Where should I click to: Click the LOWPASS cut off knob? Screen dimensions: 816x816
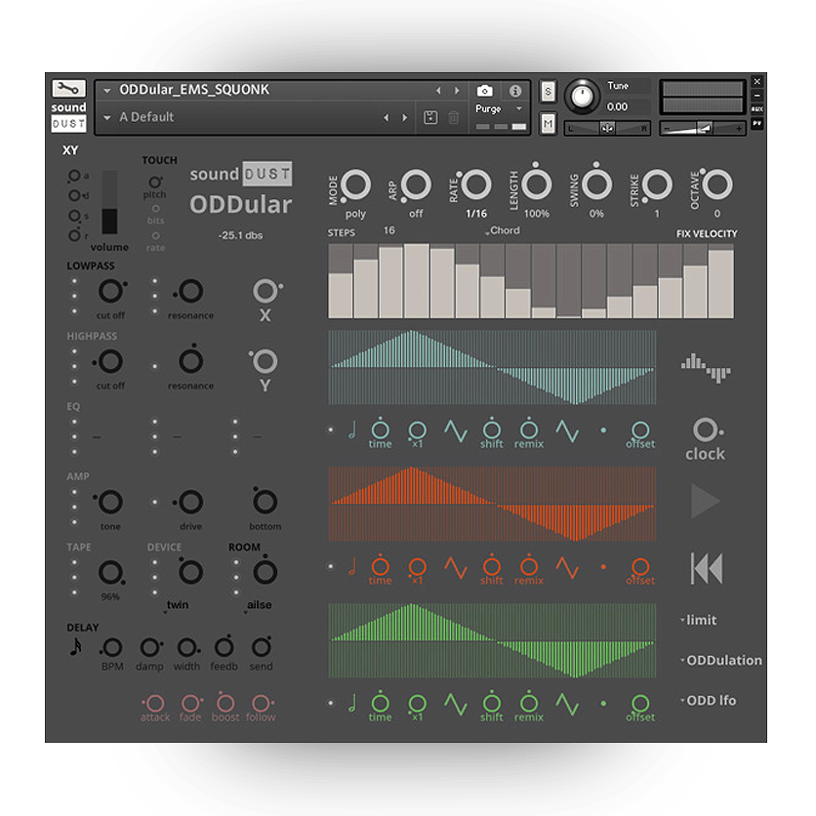click(x=111, y=291)
